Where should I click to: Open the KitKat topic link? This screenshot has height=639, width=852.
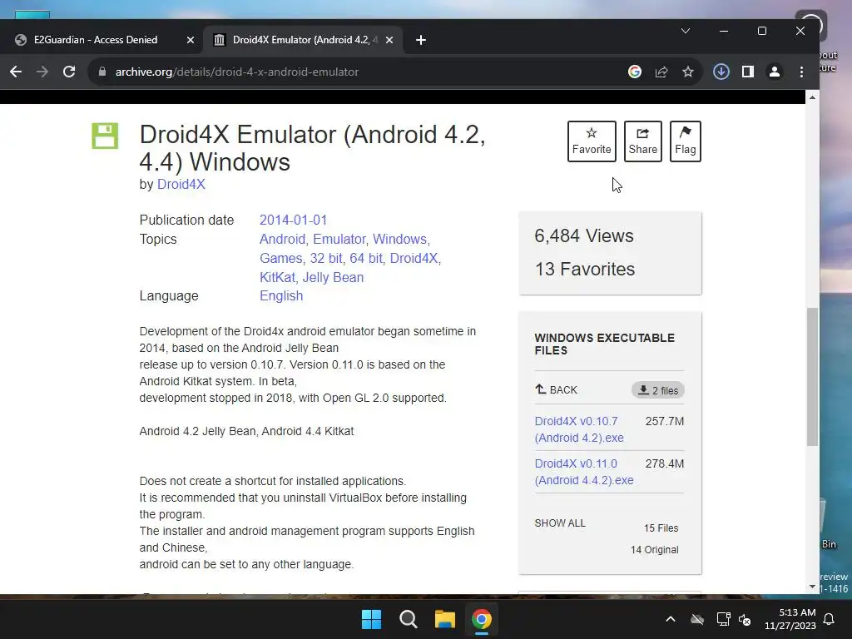point(277,277)
